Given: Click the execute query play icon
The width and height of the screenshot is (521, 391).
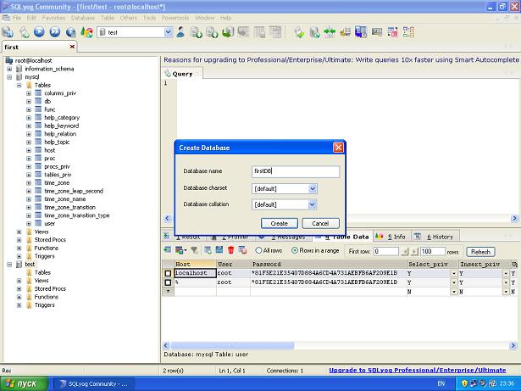Looking at the screenshot, I should [x=39, y=32].
